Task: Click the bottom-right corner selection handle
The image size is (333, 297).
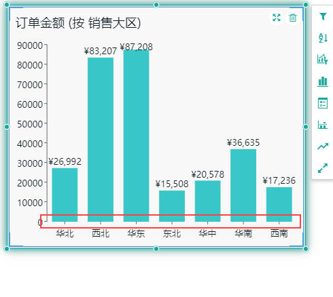Action: click(306, 249)
